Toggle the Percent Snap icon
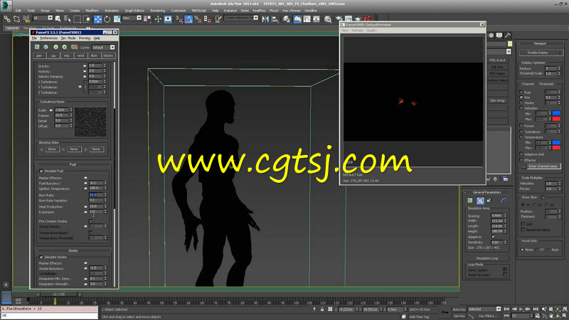The width and height of the screenshot is (569, 320). [198, 19]
